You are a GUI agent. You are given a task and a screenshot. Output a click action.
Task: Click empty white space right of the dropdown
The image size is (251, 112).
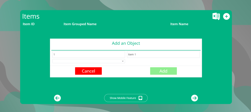pos(163,61)
